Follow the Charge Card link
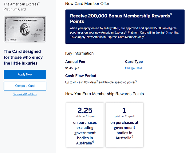189x153 pixels. coord(133,68)
